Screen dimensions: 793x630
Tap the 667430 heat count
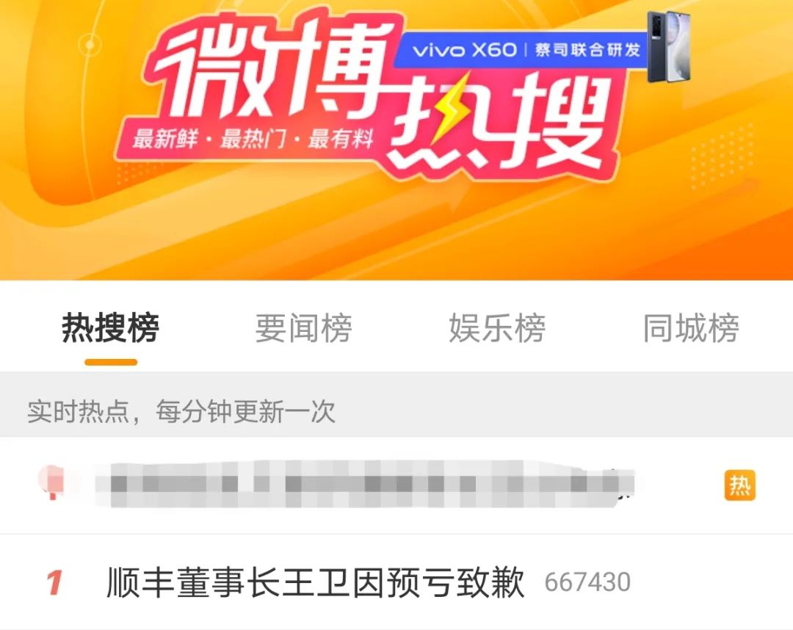587,582
